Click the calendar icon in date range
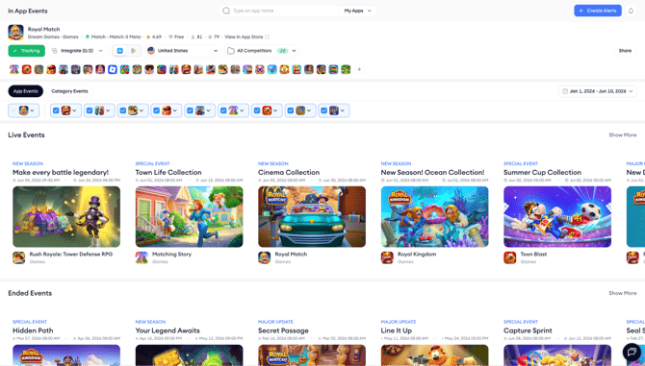Viewport: 645px width, 366px height. coord(565,91)
